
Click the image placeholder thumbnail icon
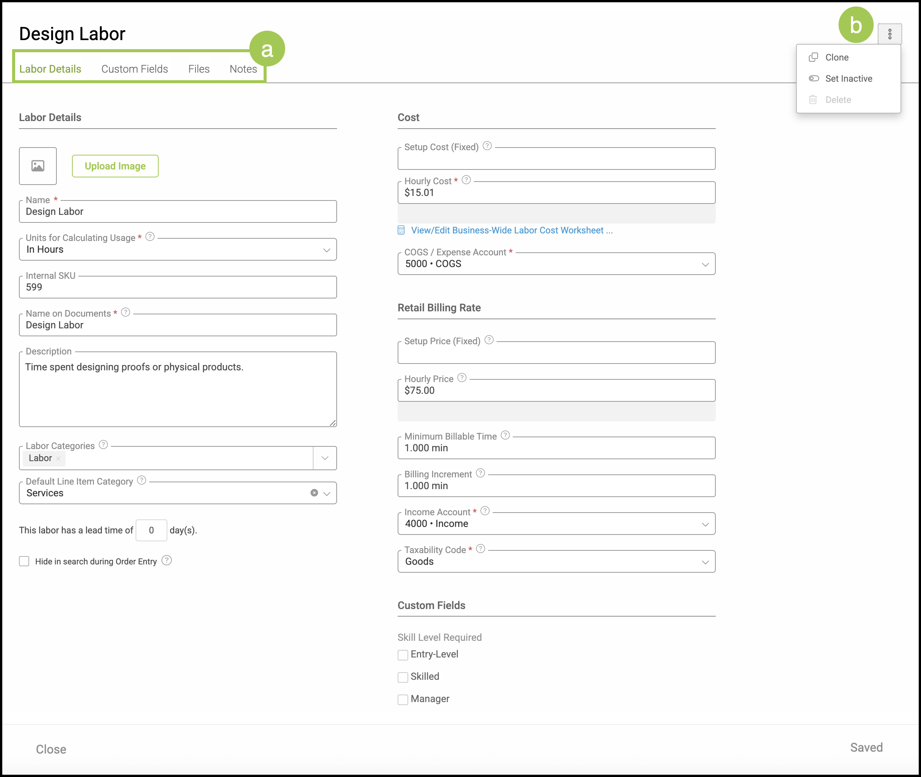tap(38, 166)
